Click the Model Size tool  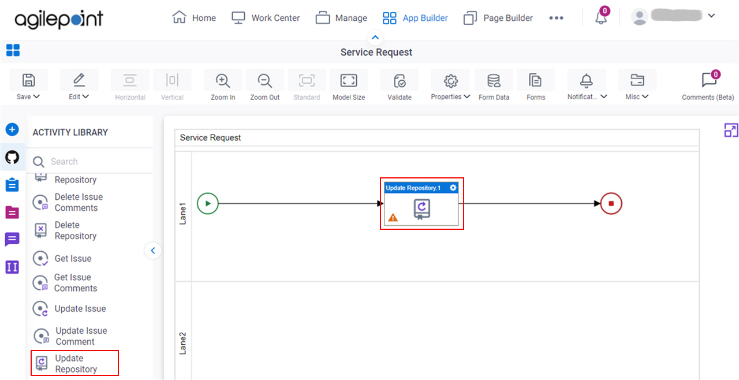[x=349, y=85]
